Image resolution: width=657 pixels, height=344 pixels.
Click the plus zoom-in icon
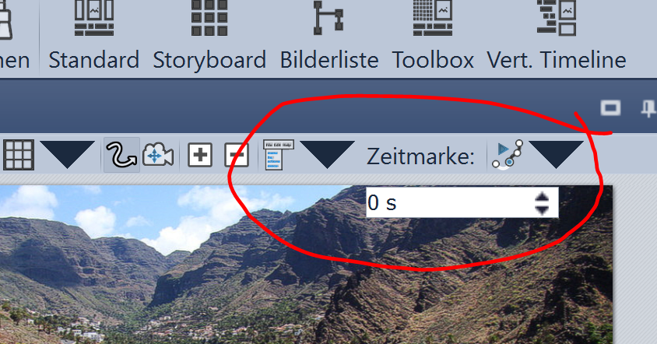point(201,156)
